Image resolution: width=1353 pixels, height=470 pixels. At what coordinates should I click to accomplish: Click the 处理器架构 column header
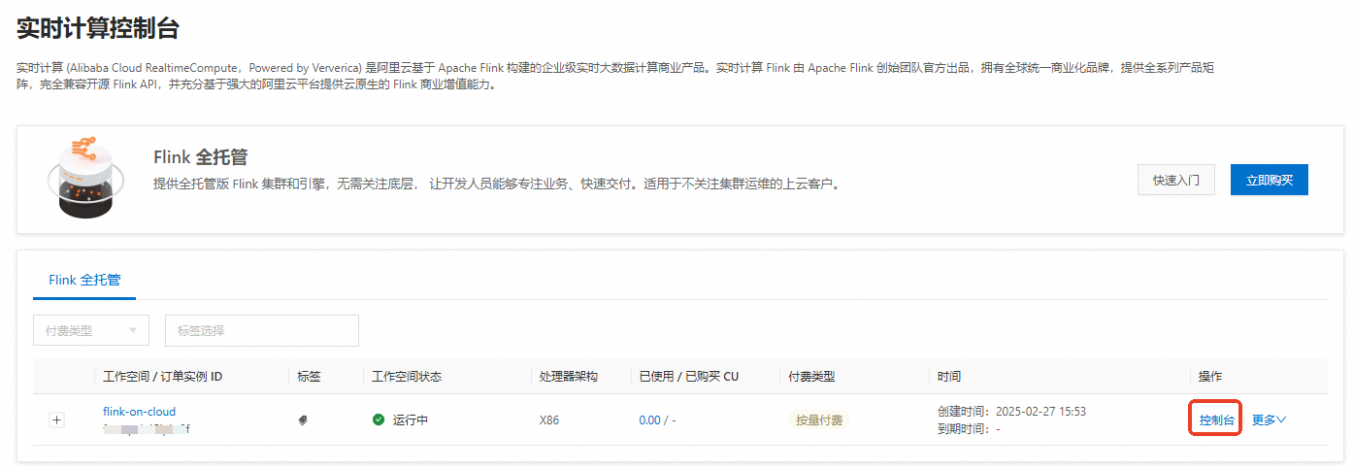569,376
